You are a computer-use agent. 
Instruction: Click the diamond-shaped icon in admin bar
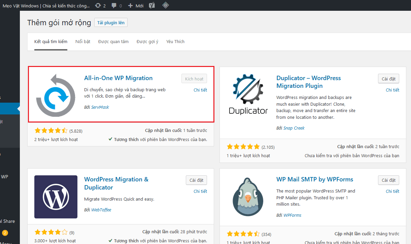[x=165, y=5]
